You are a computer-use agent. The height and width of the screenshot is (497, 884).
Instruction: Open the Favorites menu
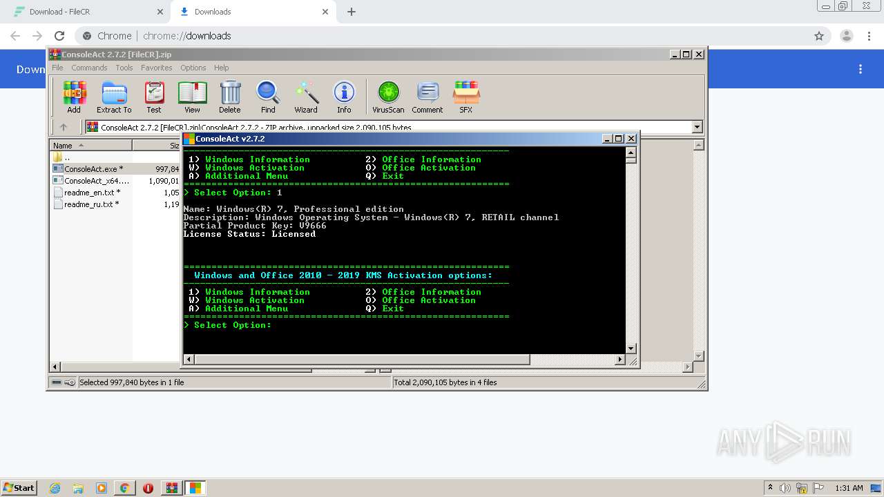pyautogui.click(x=157, y=68)
